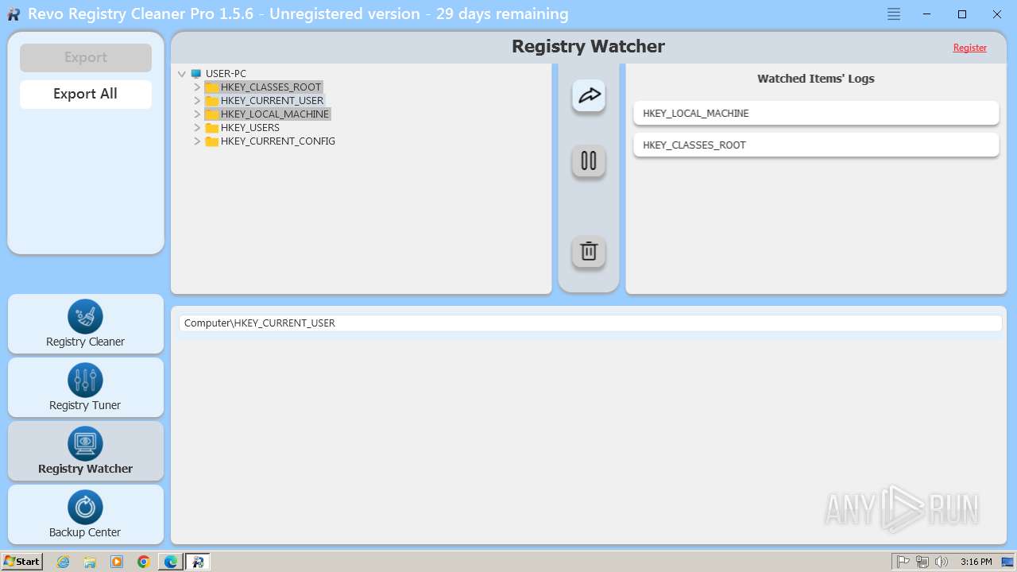Image resolution: width=1017 pixels, height=572 pixels.
Task: Open Backup Center module
Action: [86, 515]
